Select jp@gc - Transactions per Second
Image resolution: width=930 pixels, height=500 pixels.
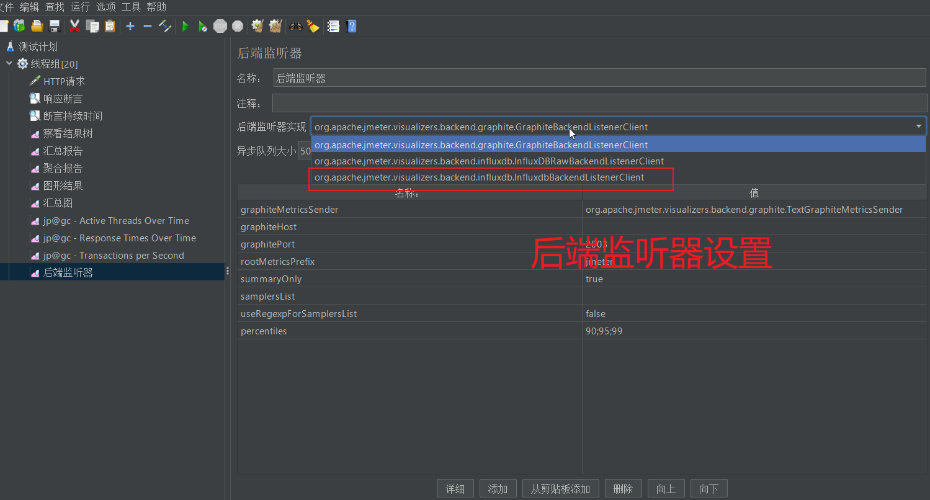click(114, 255)
